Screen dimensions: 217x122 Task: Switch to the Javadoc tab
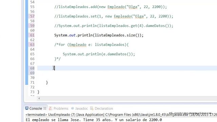(81, 108)
